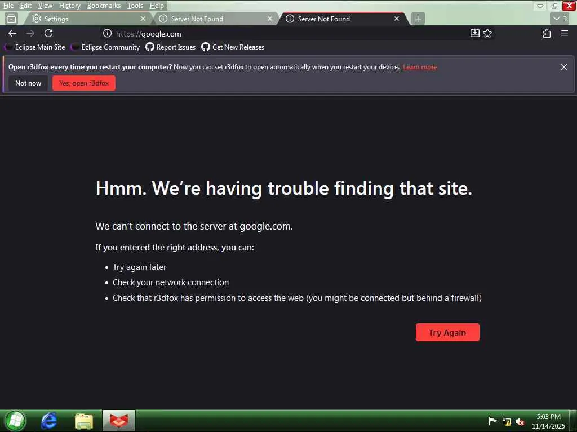Go back with the back arrow

[12, 33]
